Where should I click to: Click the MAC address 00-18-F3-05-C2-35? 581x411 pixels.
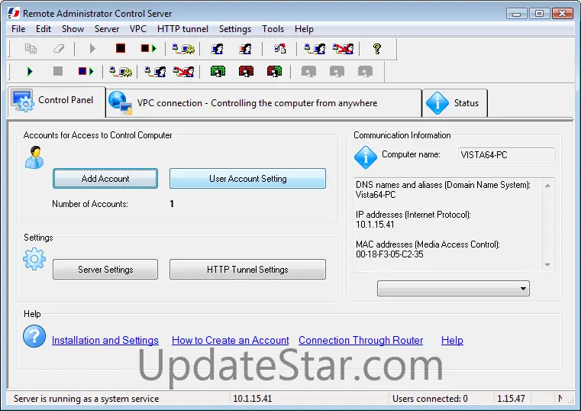(389, 254)
